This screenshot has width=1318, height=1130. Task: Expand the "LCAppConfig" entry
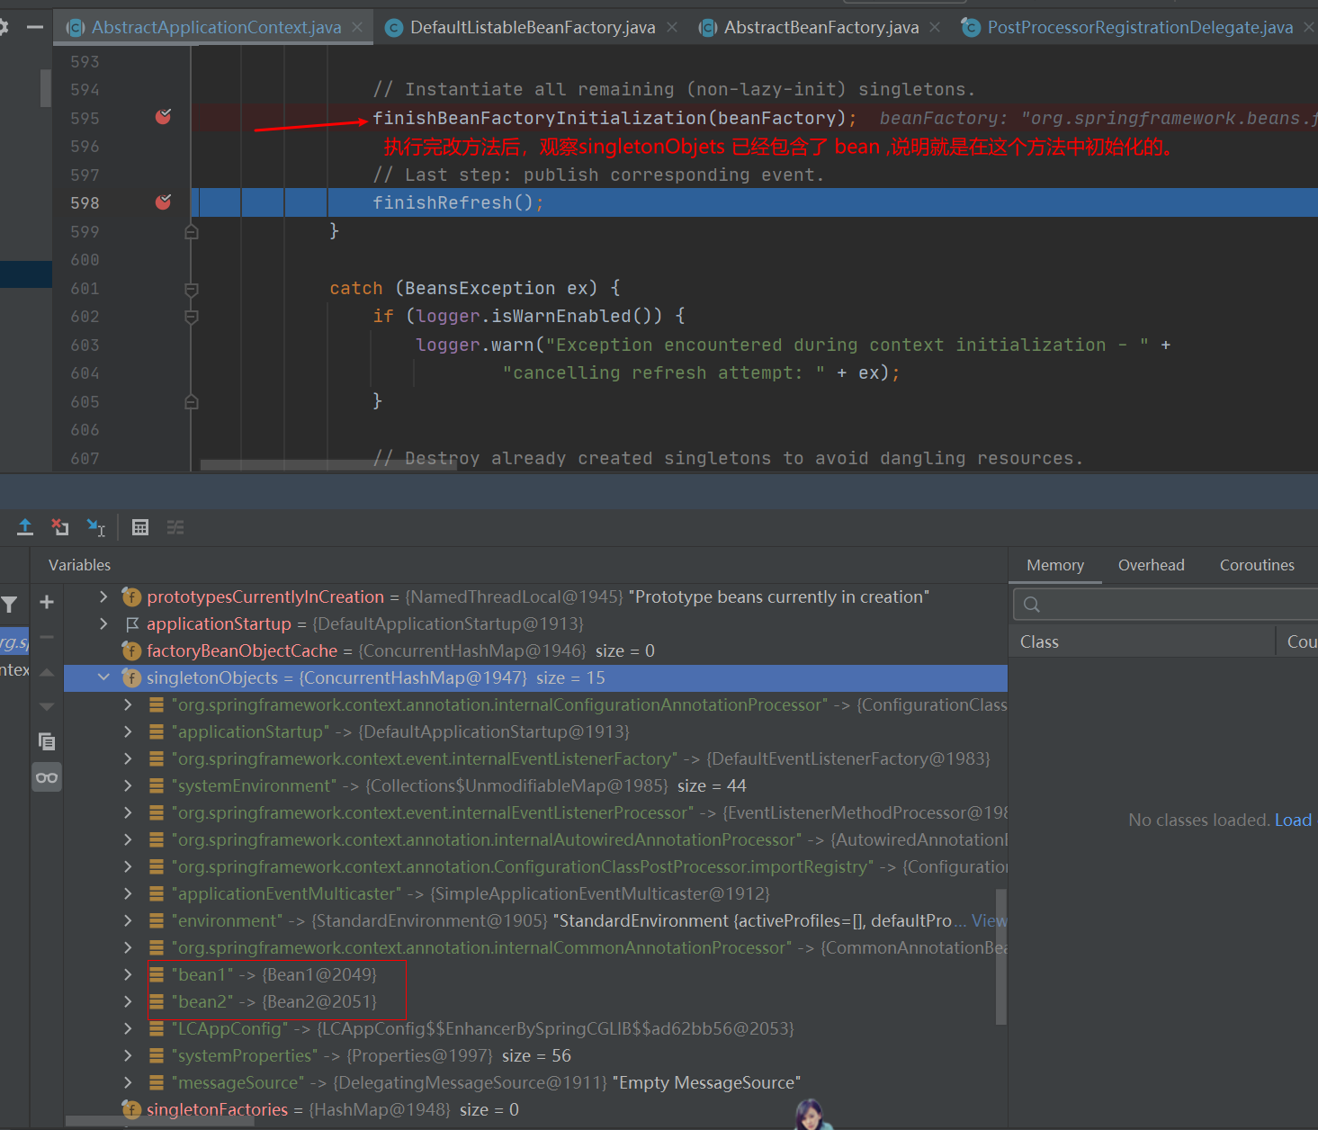(x=128, y=1028)
